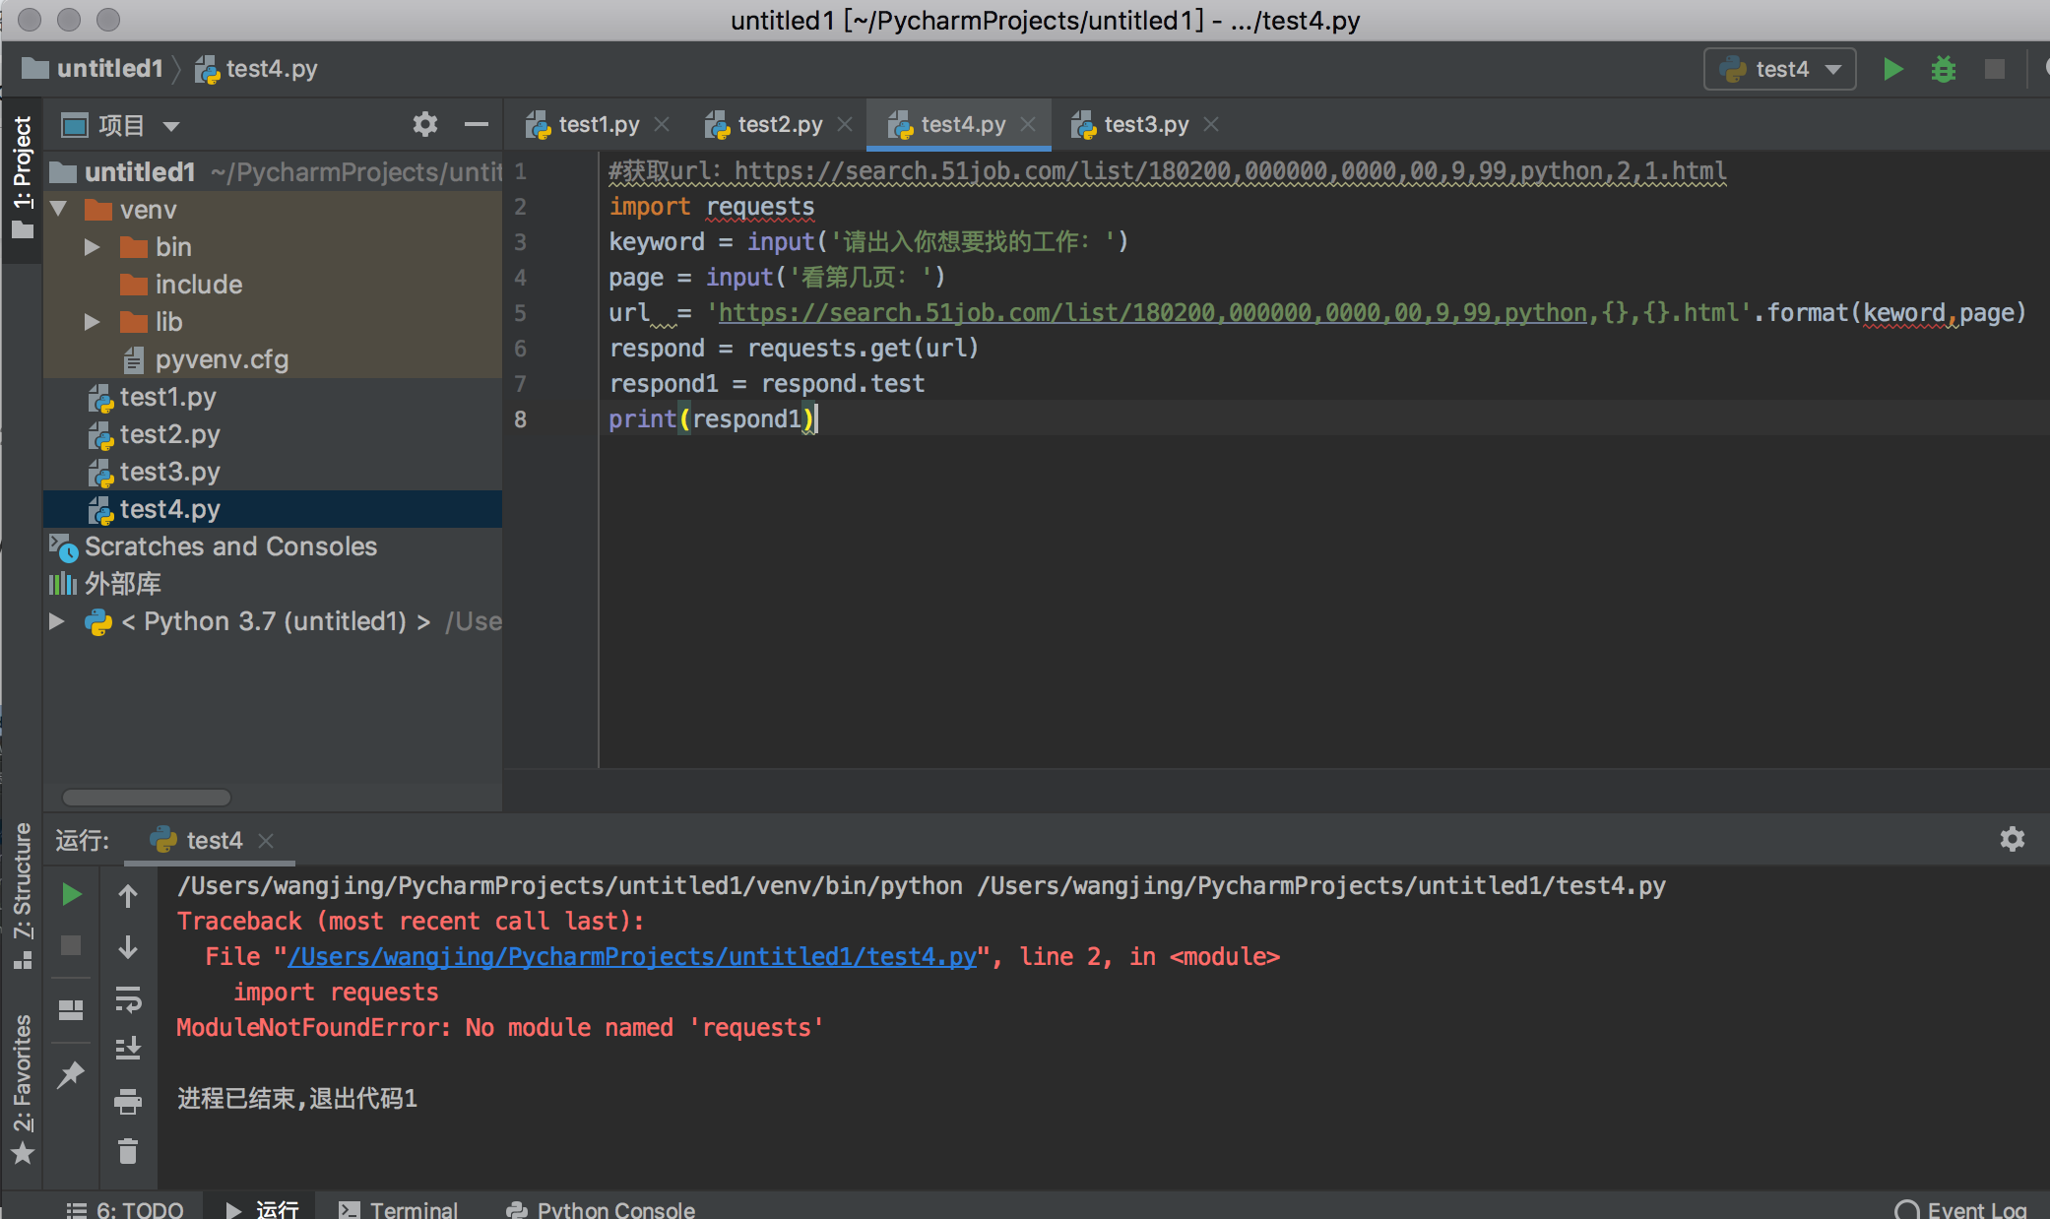Close the test1.py editor tab
This screenshot has width=2050, height=1219.
pyautogui.click(x=662, y=124)
